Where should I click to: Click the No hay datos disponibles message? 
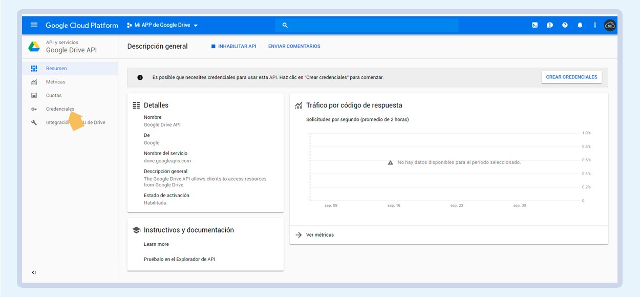click(x=459, y=162)
